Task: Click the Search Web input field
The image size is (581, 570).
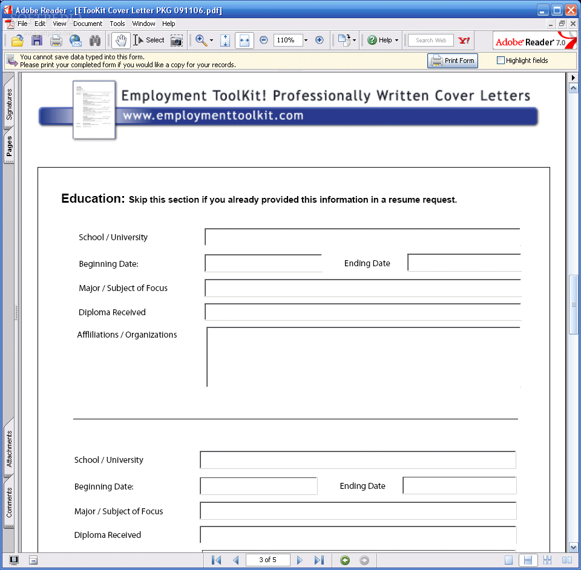Action: [430, 41]
